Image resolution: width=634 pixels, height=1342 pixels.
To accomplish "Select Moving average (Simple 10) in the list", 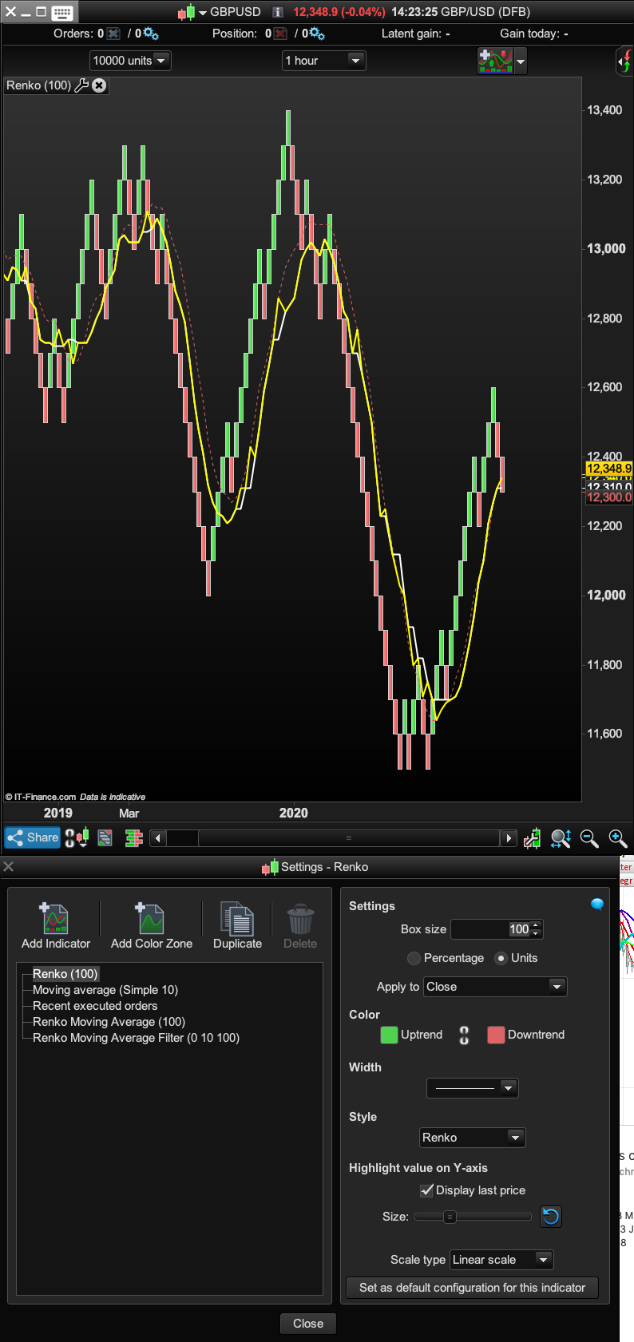I will click(x=105, y=990).
